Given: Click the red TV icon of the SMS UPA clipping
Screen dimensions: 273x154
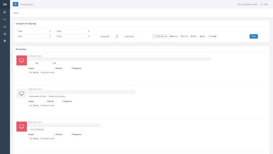Looking at the screenshot, I should [x=21, y=61].
